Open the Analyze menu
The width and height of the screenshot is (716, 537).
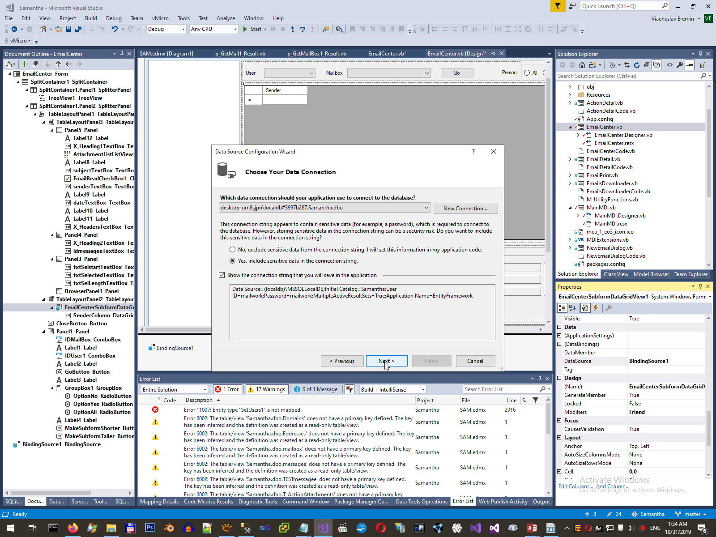tap(226, 18)
